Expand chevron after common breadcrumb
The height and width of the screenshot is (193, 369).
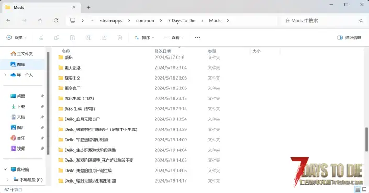[x=161, y=21]
